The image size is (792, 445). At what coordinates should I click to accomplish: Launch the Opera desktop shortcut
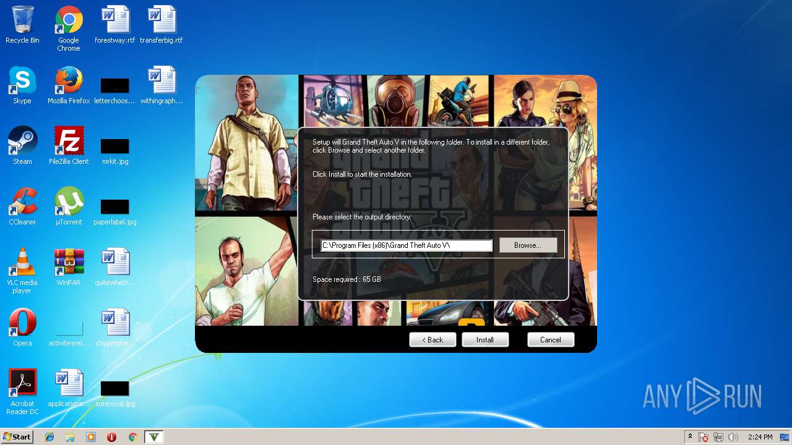pyautogui.click(x=22, y=328)
